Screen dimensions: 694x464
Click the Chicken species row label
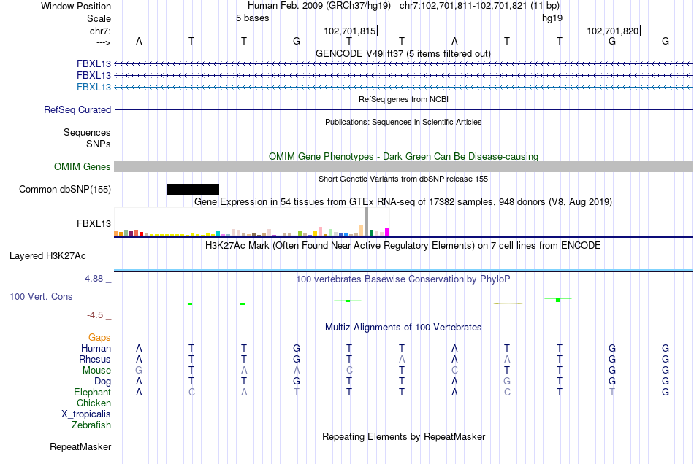[94, 403]
